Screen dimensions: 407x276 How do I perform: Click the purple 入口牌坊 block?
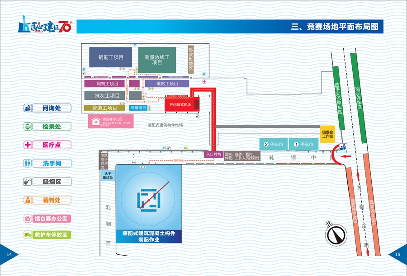pyautogui.click(x=213, y=154)
